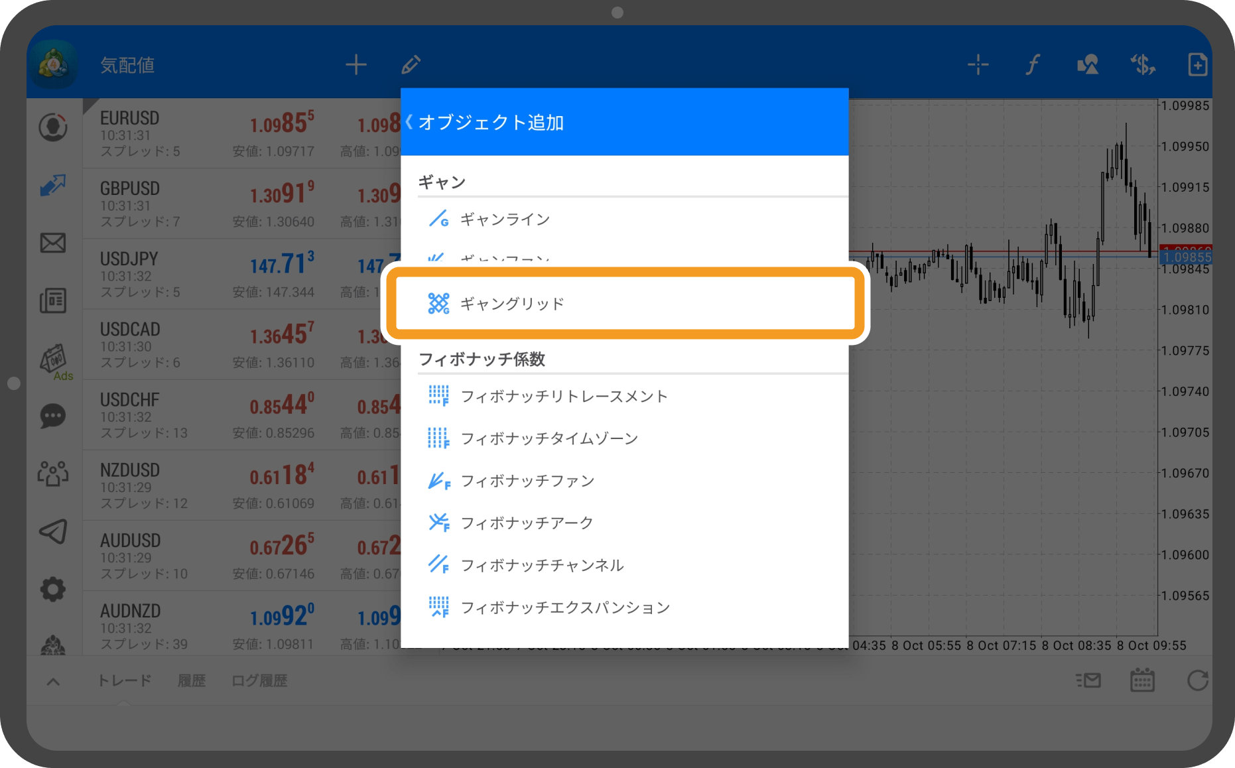Choose ギャンライン from the Gann list
Screen dimensions: 1235x768
(x=505, y=219)
